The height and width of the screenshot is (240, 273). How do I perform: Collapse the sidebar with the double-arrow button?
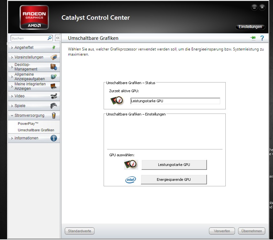[x=58, y=38]
